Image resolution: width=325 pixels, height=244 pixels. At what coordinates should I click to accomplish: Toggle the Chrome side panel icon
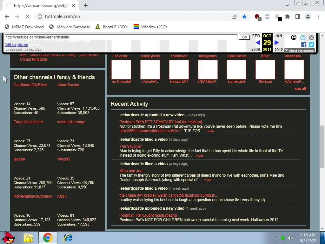pos(298,17)
